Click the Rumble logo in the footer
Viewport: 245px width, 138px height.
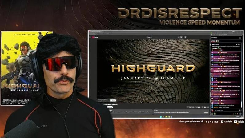point(226,122)
